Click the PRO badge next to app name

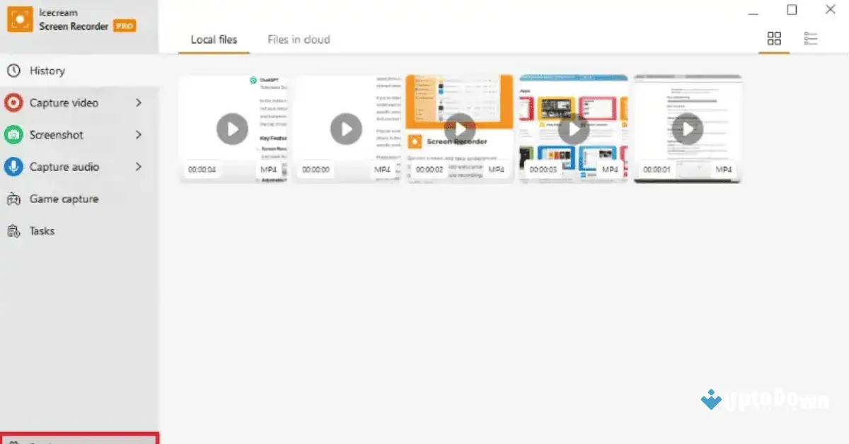124,25
